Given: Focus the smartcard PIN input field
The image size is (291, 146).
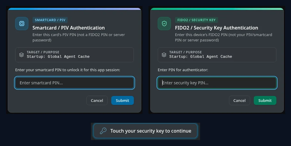Looking at the screenshot, I should (x=75, y=83).
